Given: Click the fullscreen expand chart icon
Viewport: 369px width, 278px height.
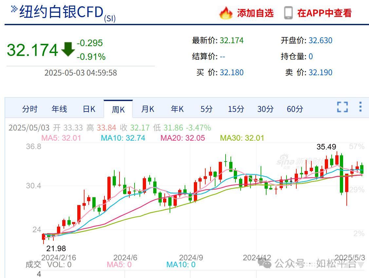Looking at the screenshot, I should tap(342, 107).
